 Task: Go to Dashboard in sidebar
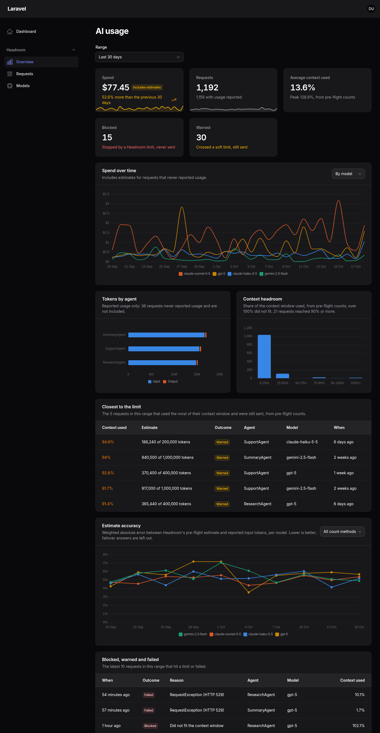[x=41, y=31]
